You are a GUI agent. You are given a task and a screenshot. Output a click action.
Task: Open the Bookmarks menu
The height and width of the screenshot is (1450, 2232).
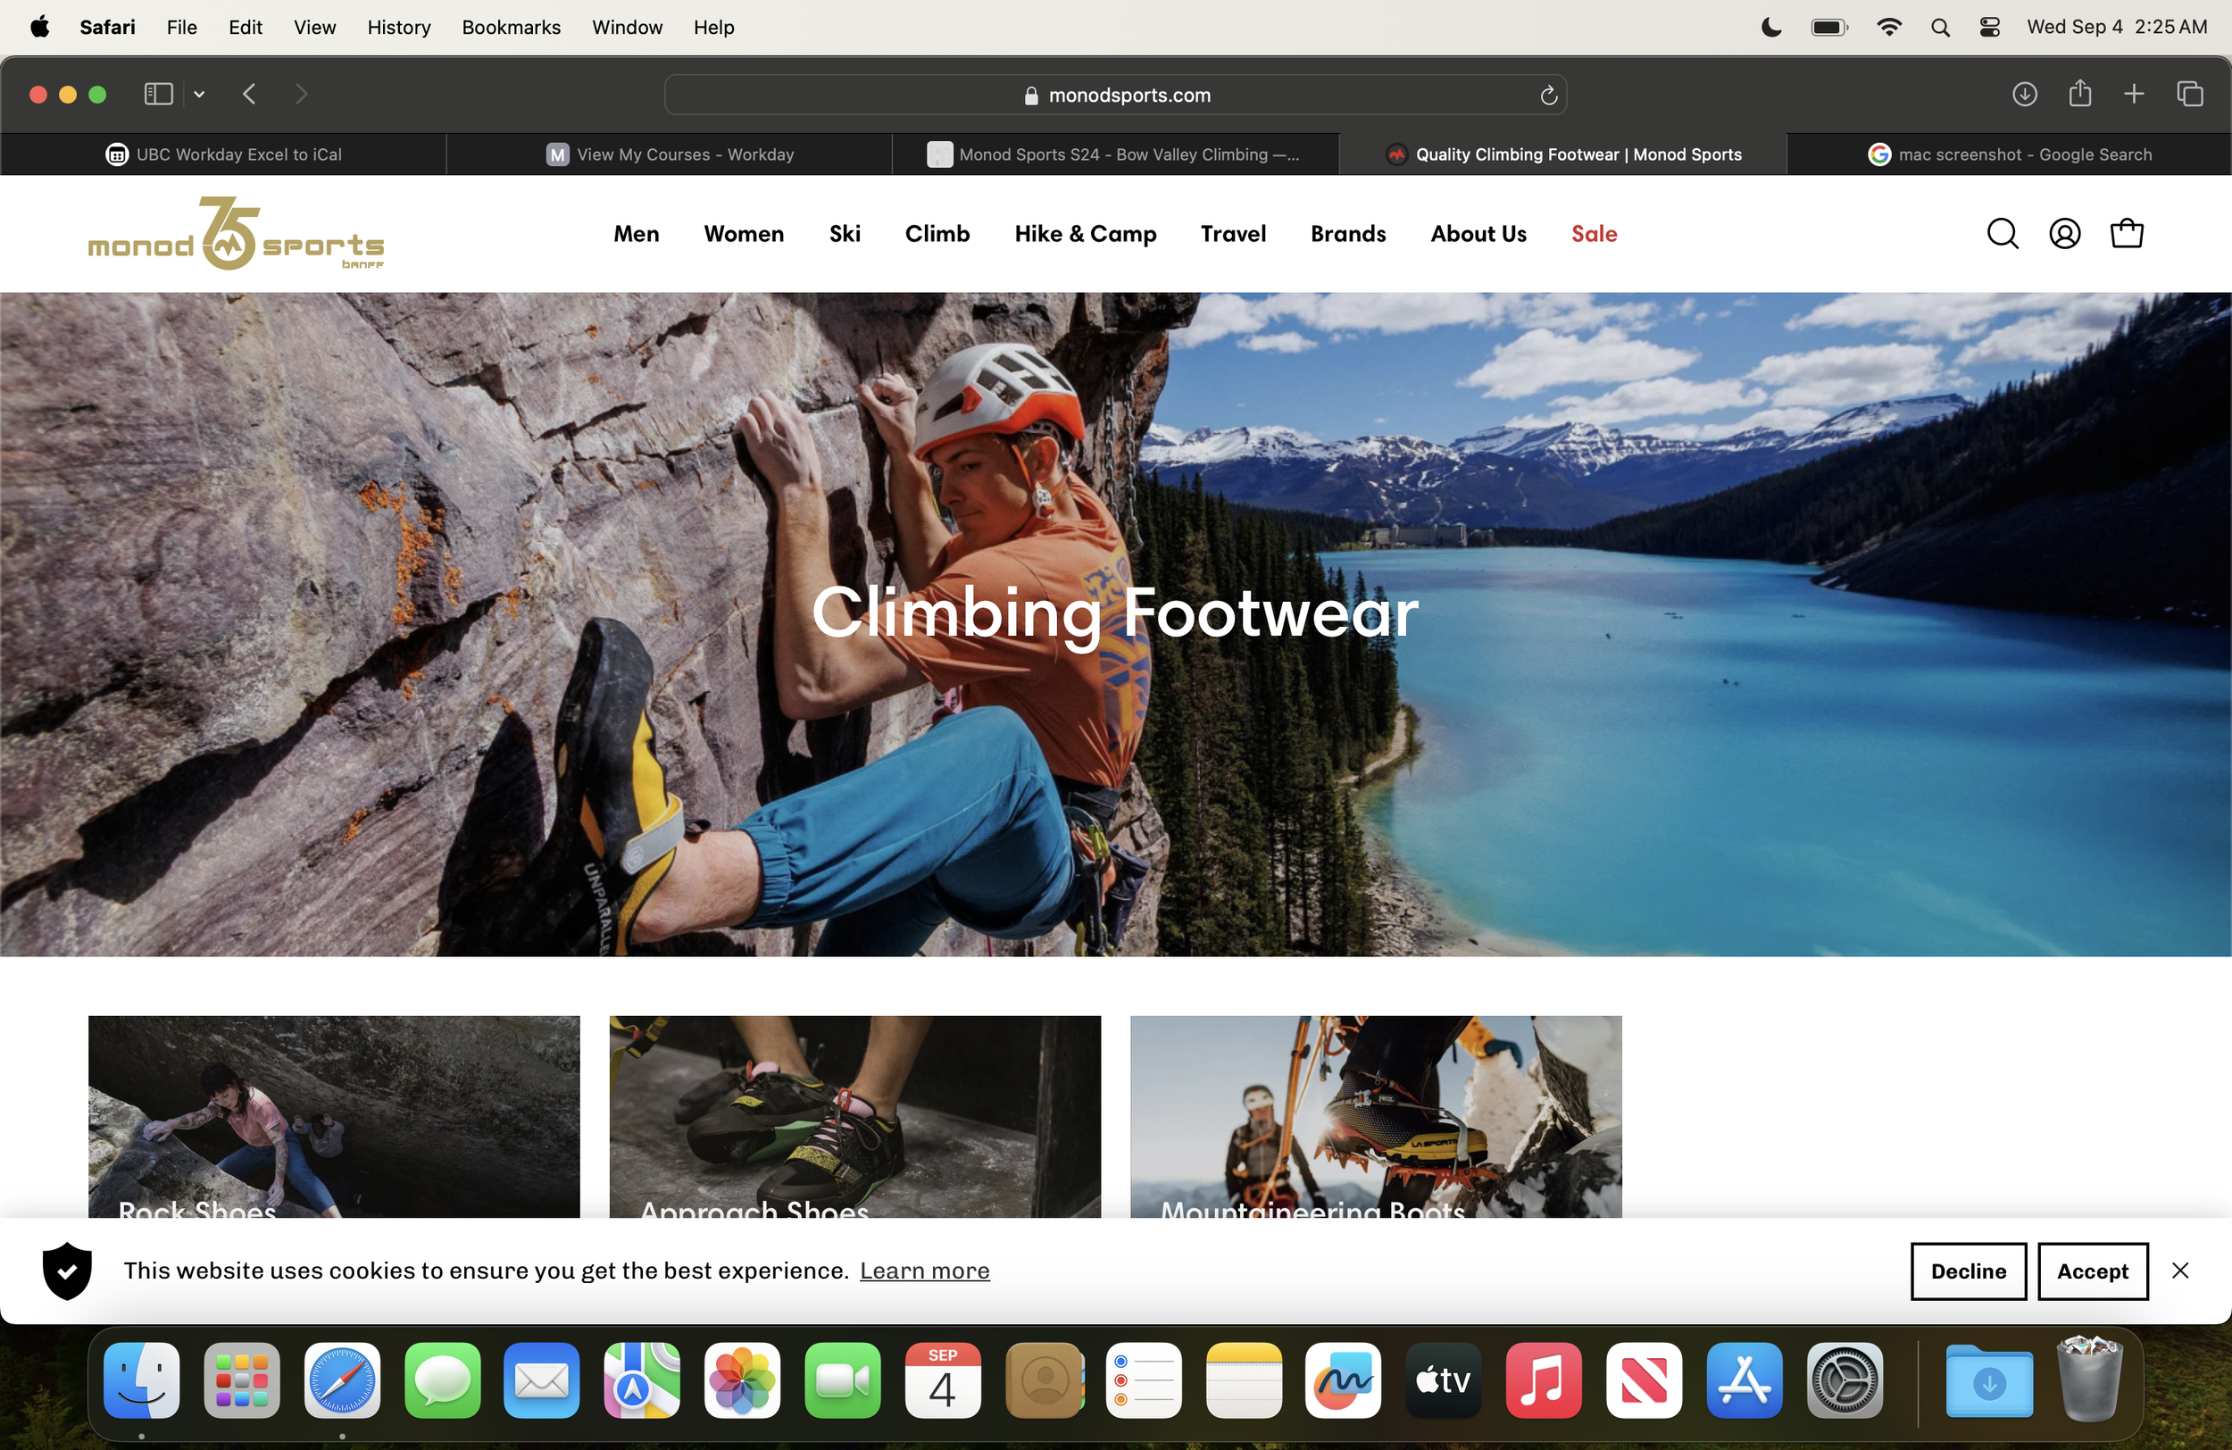510,27
